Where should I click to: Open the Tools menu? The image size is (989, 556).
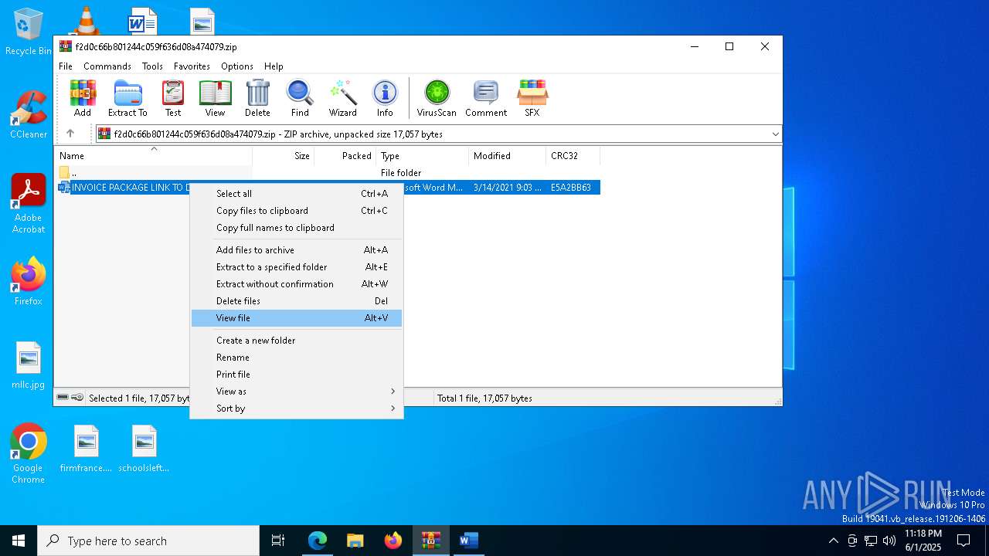(152, 66)
